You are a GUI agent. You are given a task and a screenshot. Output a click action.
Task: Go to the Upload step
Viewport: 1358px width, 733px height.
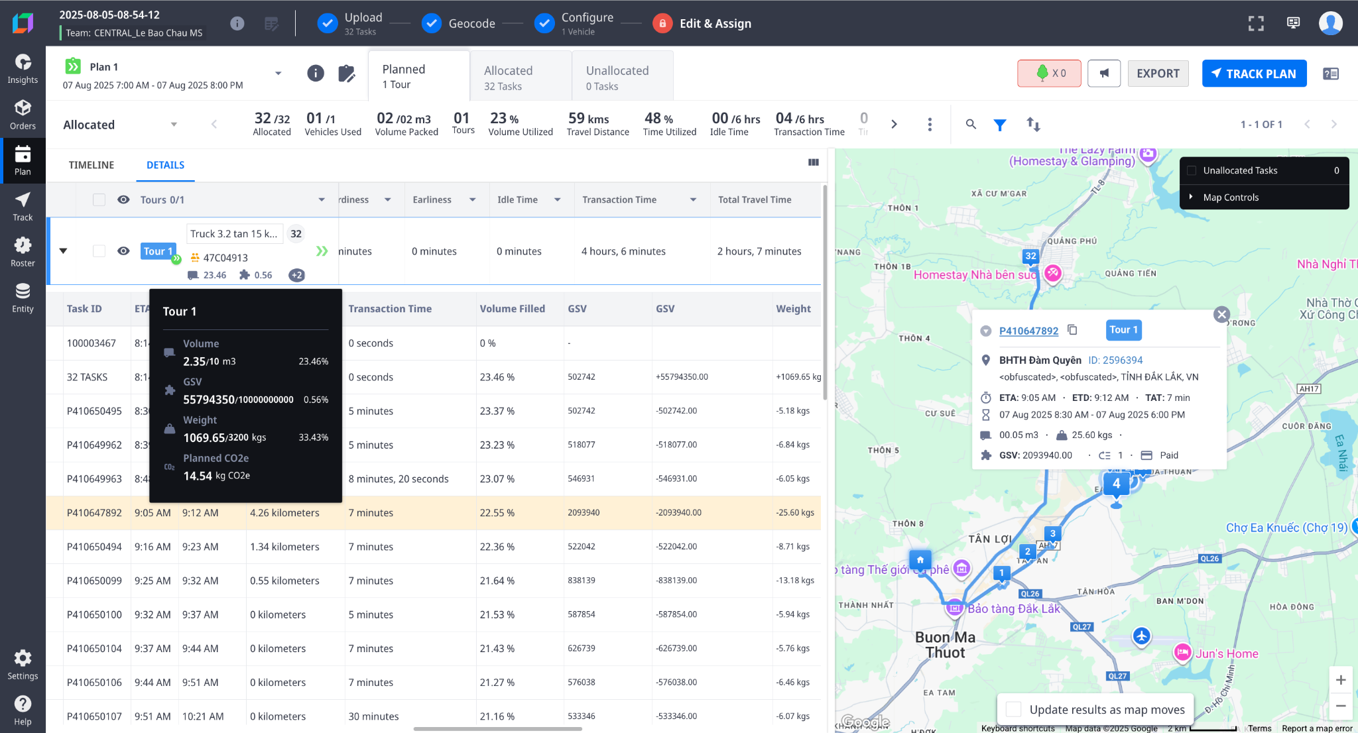(350, 23)
